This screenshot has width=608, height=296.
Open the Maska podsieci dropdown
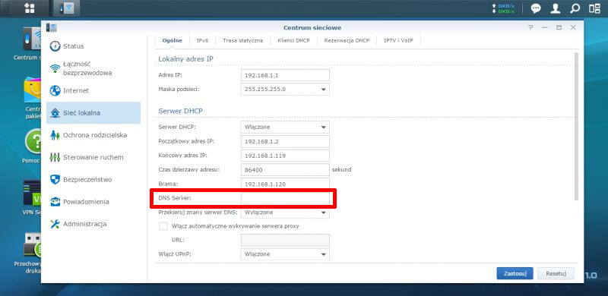point(285,89)
